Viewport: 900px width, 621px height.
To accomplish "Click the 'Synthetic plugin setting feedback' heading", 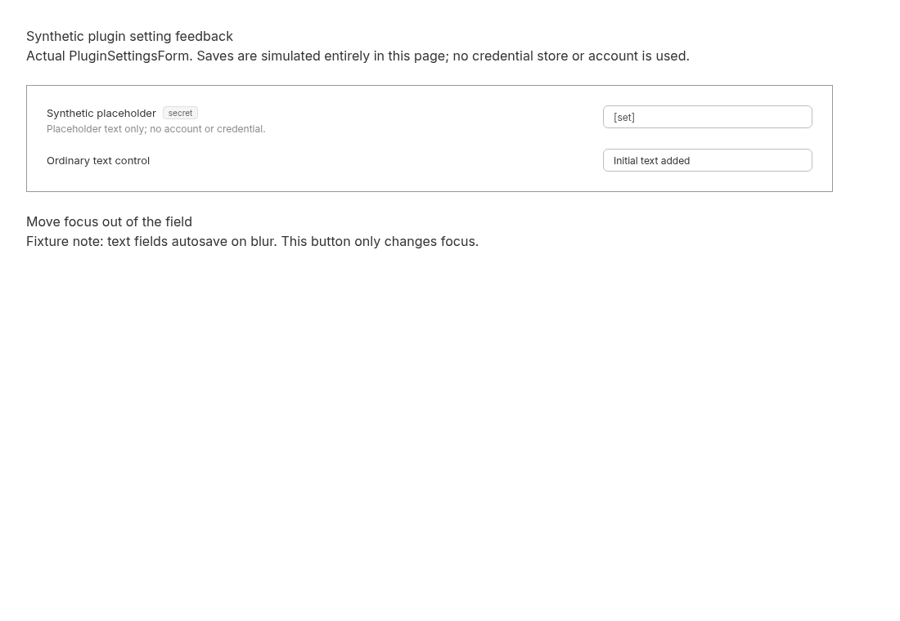I will pos(130,36).
